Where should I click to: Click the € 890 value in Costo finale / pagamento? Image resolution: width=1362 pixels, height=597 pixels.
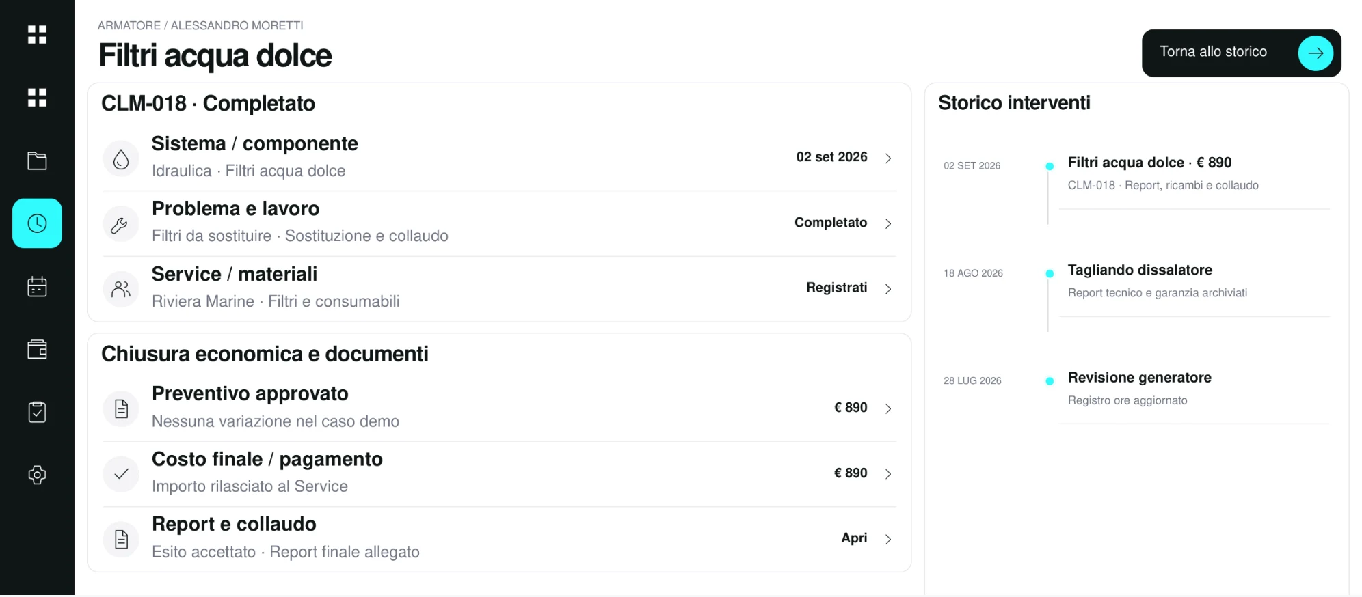tap(851, 473)
